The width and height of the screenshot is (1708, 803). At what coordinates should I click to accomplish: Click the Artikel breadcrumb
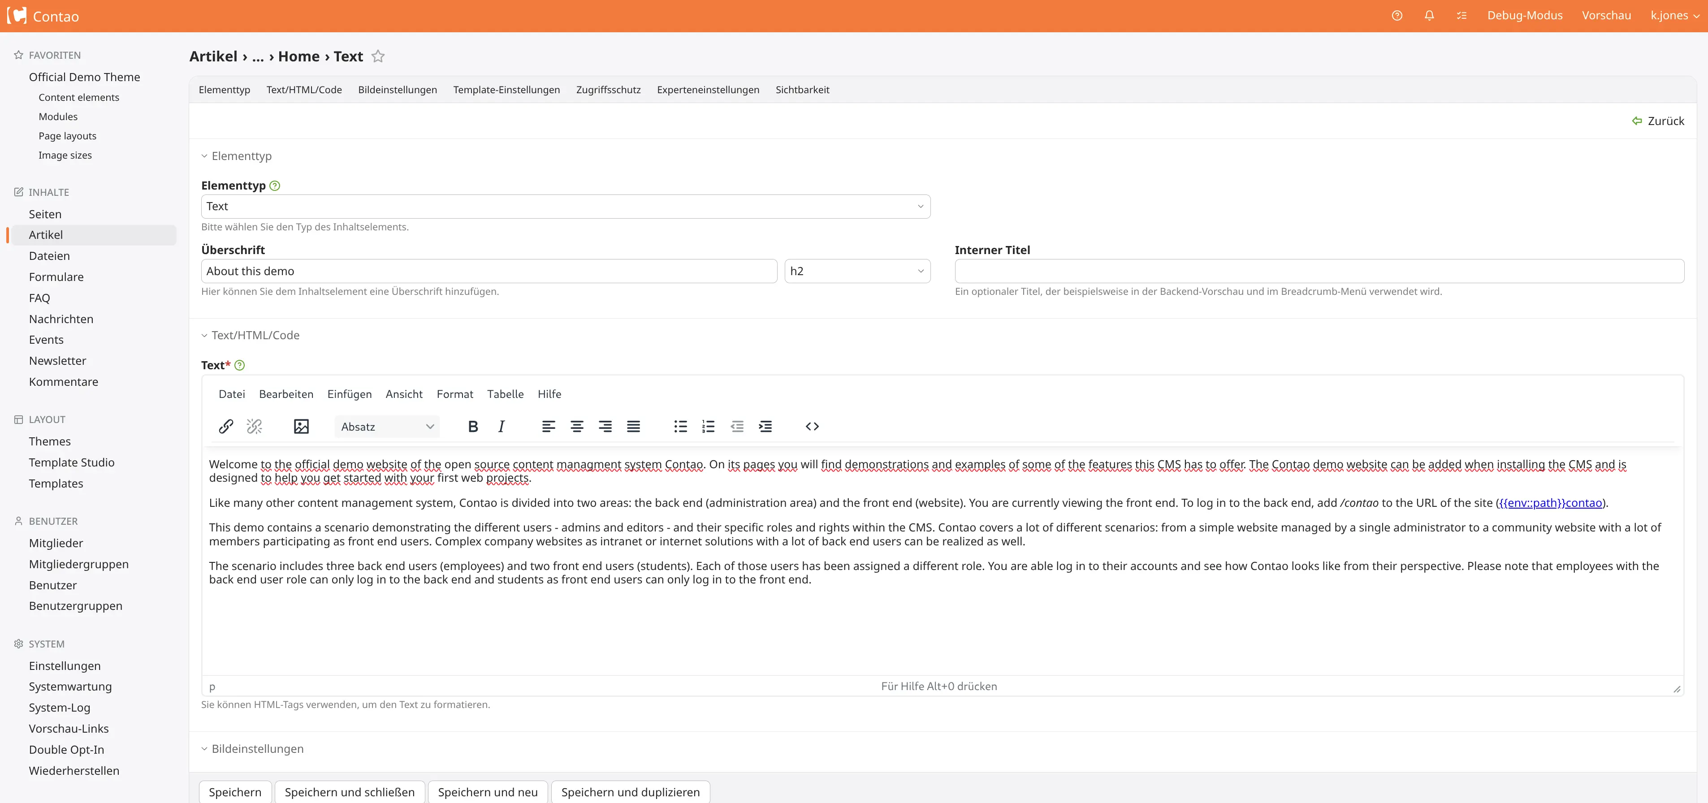213,56
